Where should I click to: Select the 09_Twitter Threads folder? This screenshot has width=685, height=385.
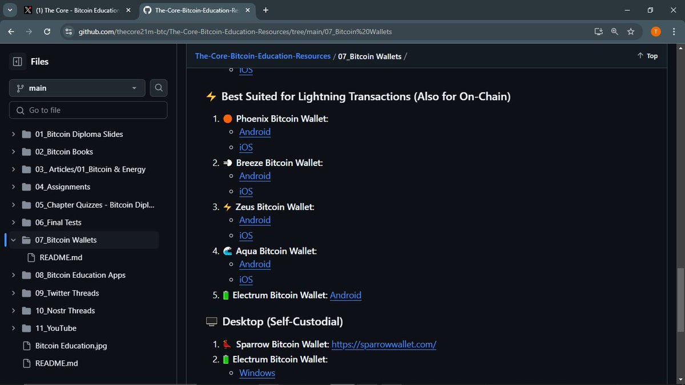tap(67, 293)
